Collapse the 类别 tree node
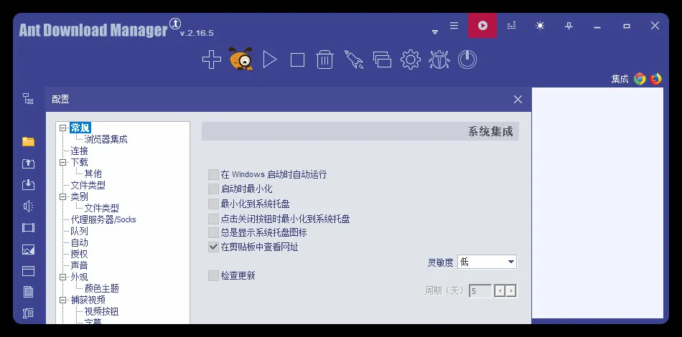The image size is (682, 337). point(63,196)
